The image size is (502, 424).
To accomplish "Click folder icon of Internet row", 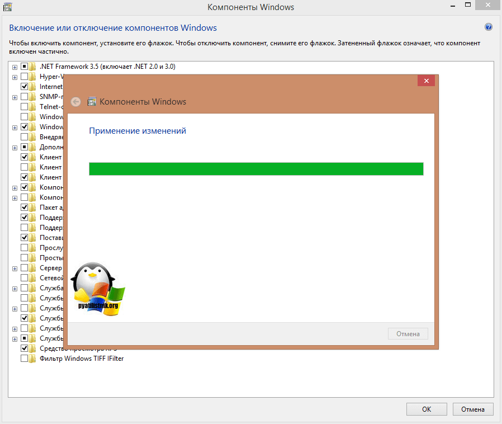I will click(x=32, y=87).
